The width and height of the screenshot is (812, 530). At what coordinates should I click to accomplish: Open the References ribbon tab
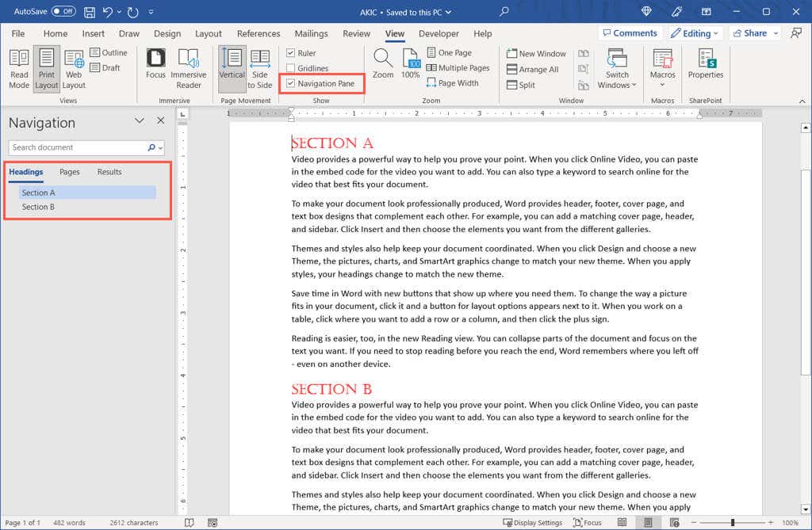coord(259,33)
